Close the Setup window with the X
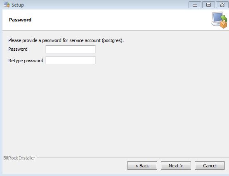 222,5
